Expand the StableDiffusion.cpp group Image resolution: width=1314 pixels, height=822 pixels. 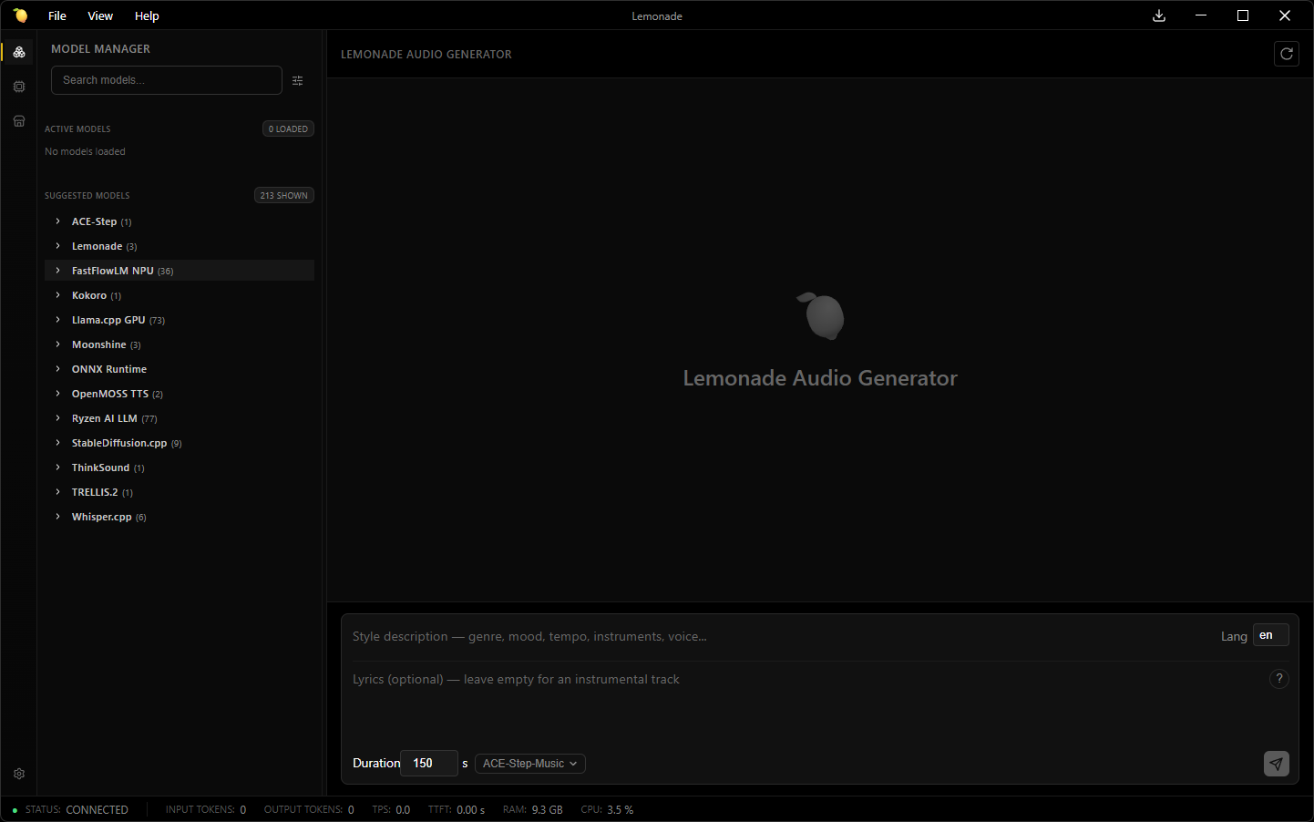pos(180,443)
